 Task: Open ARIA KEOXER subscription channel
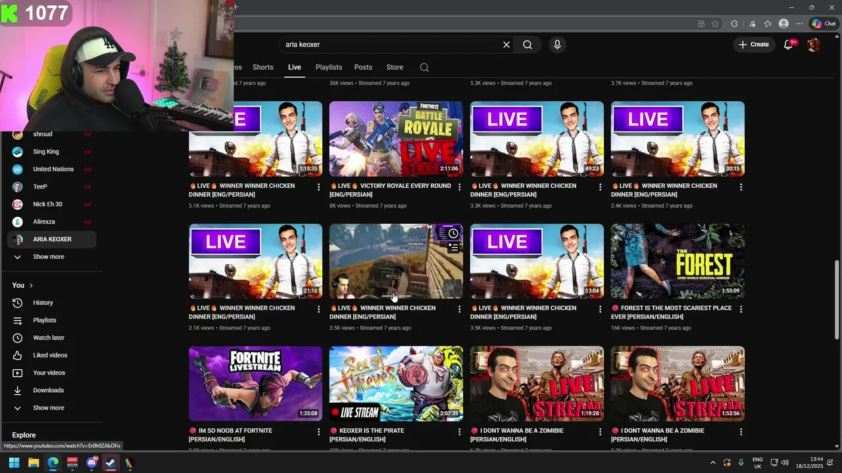(51, 239)
